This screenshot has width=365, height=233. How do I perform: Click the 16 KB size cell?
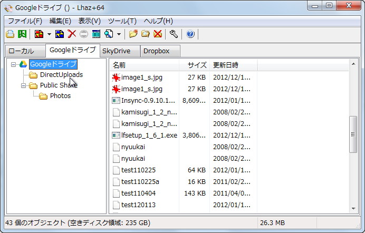coord(197,182)
